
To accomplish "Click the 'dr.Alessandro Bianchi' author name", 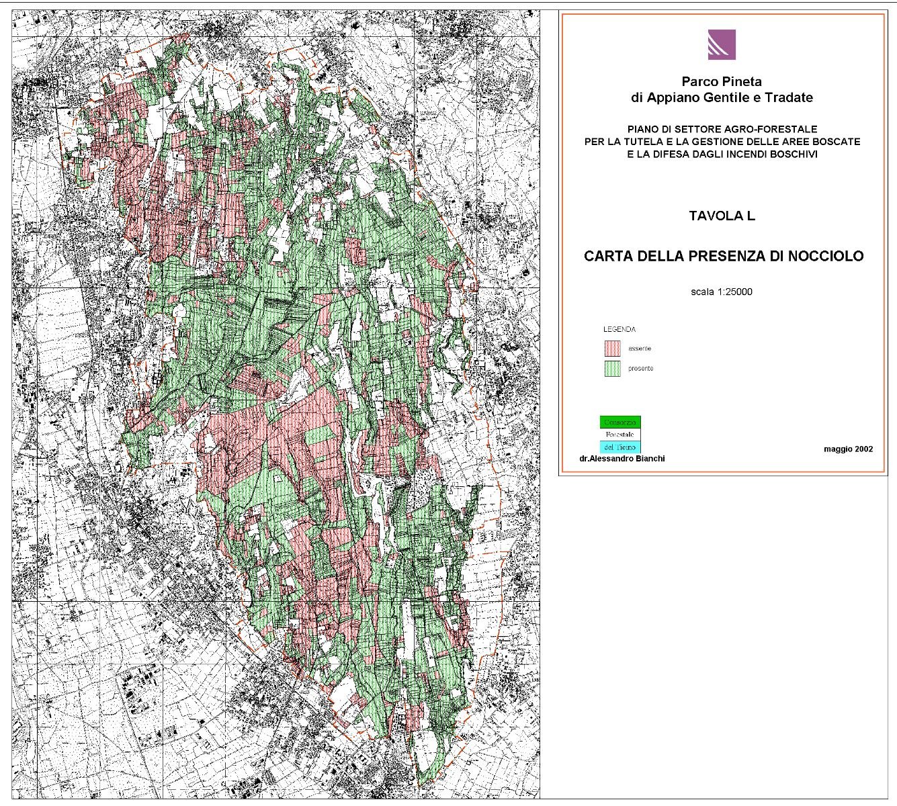I will [622, 458].
